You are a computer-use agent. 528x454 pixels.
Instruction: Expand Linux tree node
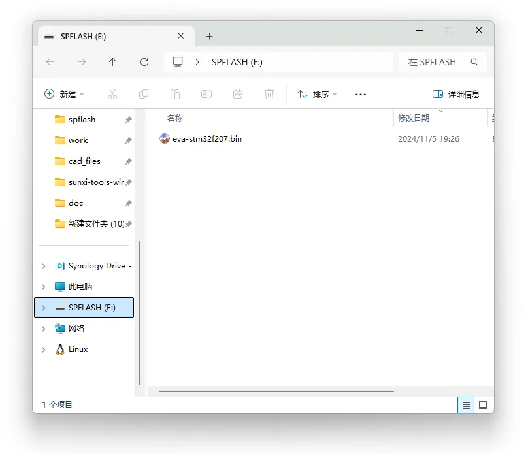(43, 349)
